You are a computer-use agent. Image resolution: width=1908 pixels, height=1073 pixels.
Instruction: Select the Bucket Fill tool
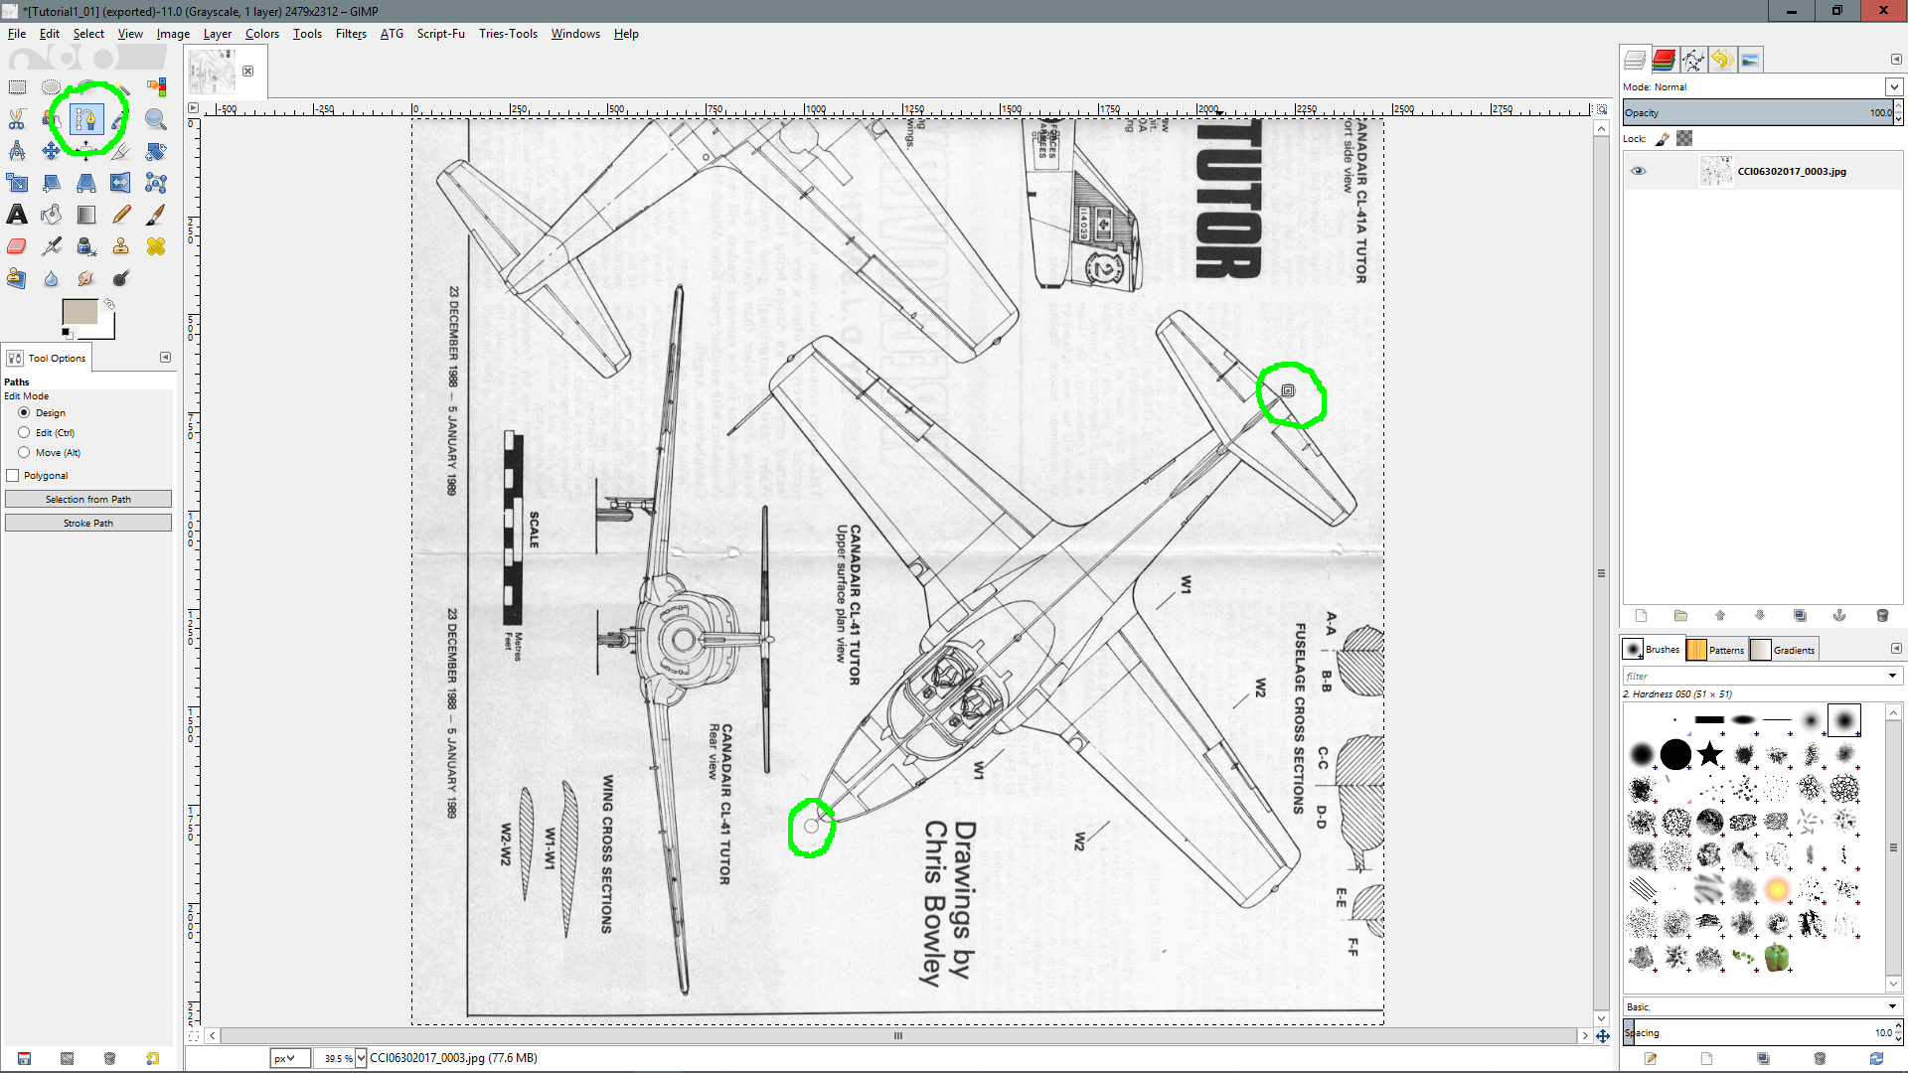point(52,215)
